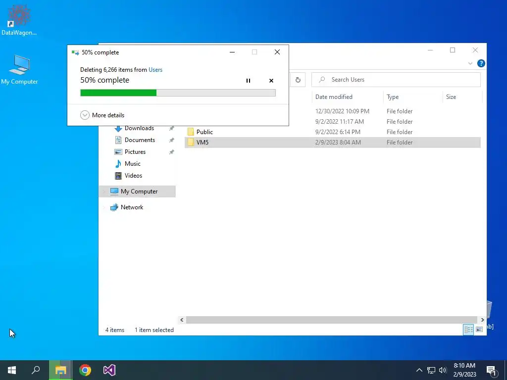Click the 12/30/2022 10:09 PM date cell
This screenshot has height=380, width=507.
point(342,111)
